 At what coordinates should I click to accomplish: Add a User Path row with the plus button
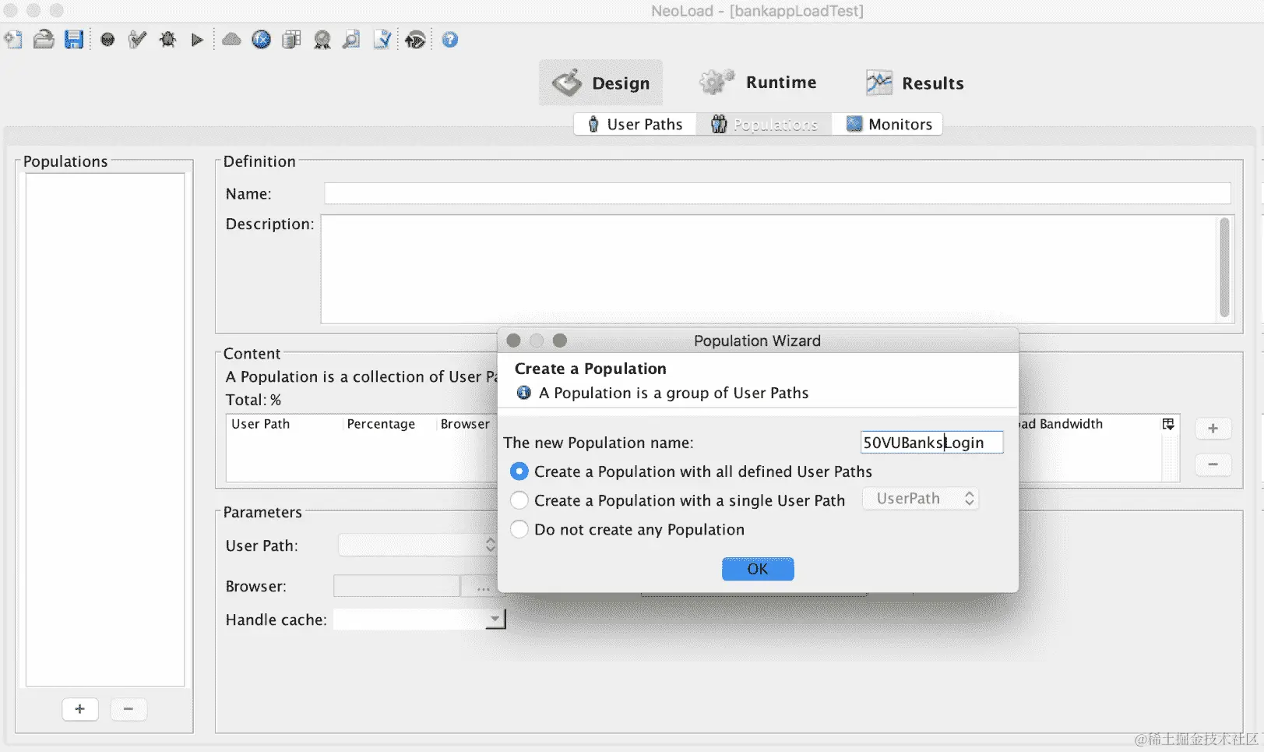click(1213, 429)
